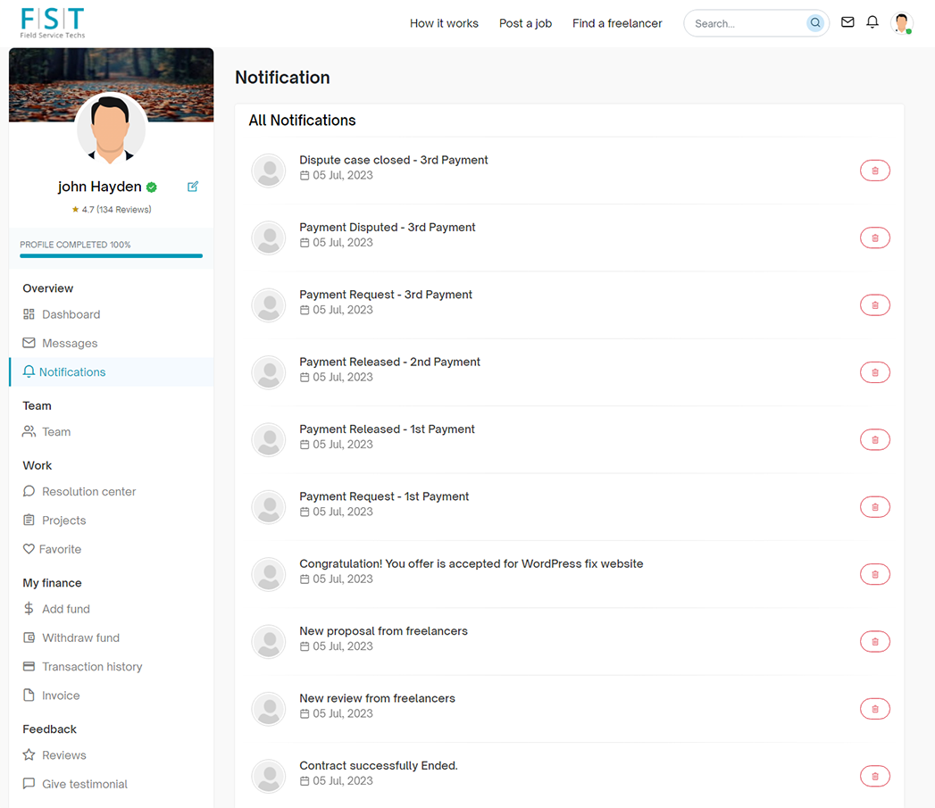Click 'How it works' in top navigation

point(444,23)
